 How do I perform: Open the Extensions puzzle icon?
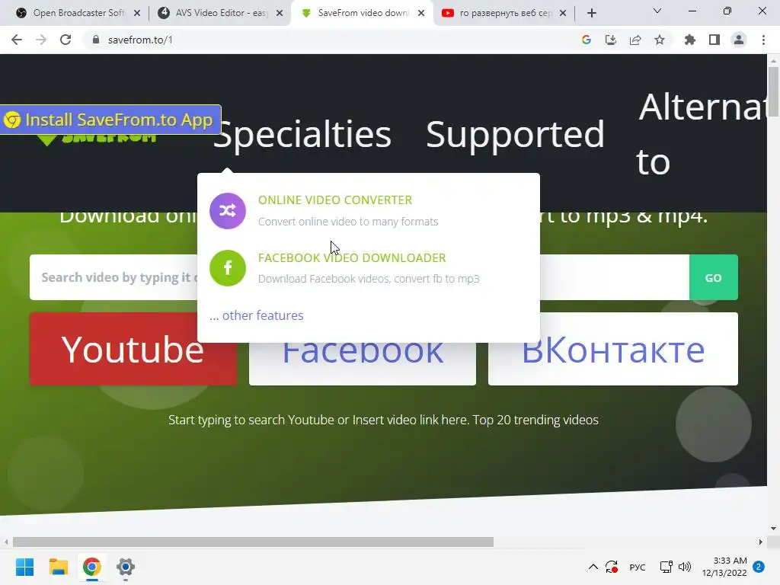pos(690,40)
